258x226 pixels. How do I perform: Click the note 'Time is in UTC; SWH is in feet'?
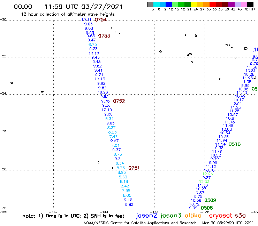[73, 216]
